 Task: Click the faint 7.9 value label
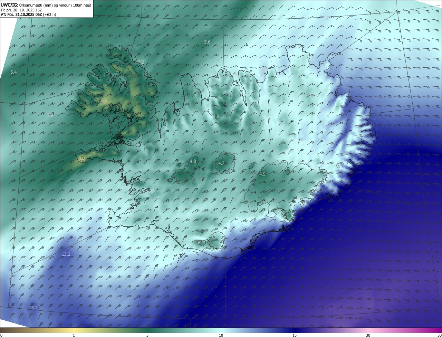click(50, 115)
